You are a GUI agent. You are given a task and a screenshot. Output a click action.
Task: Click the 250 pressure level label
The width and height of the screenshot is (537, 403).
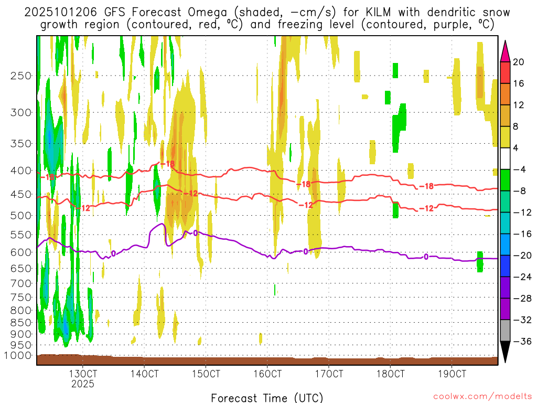click(x=21, y=76)
